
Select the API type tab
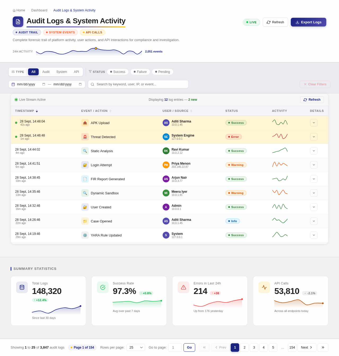click(x=76, y=72)
